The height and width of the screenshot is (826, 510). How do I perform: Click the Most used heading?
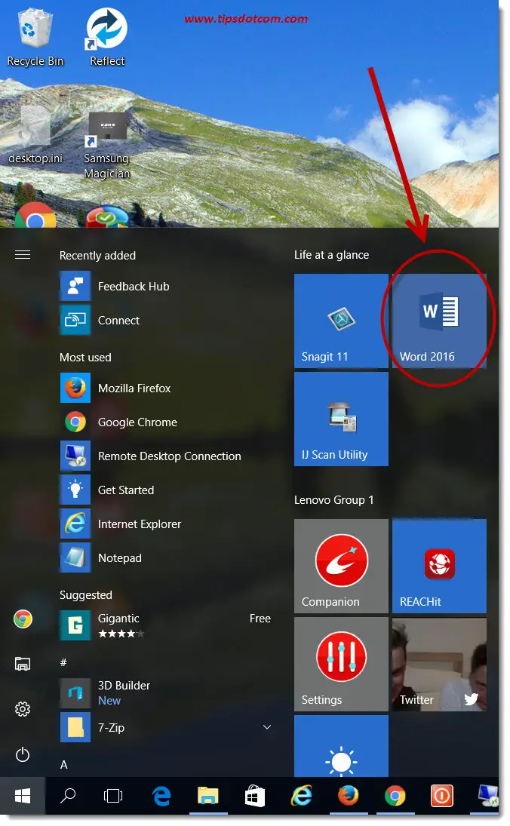point(85,358)
